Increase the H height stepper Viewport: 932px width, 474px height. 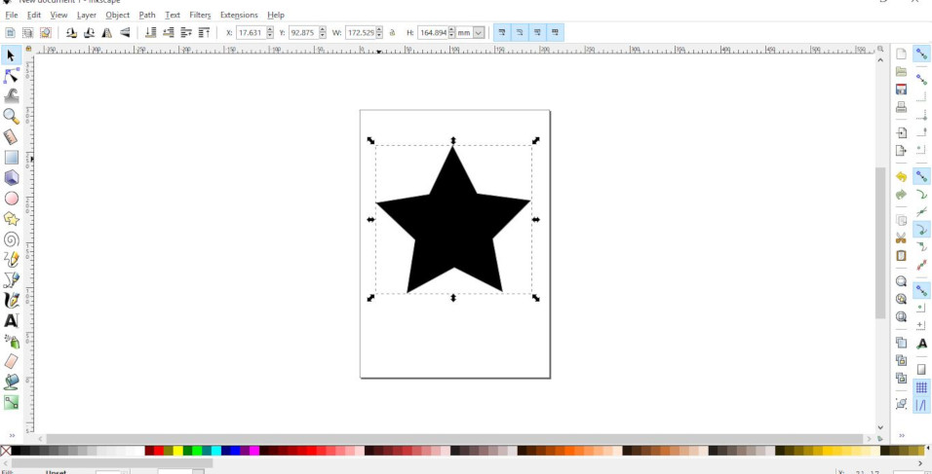tap(451, 29)
